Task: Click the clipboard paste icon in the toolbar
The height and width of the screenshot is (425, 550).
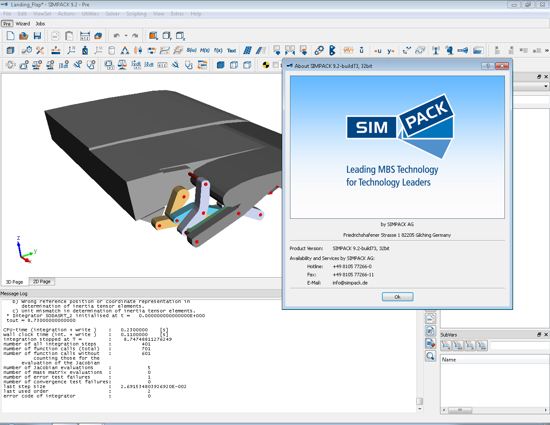Action: tap(69, 36)
